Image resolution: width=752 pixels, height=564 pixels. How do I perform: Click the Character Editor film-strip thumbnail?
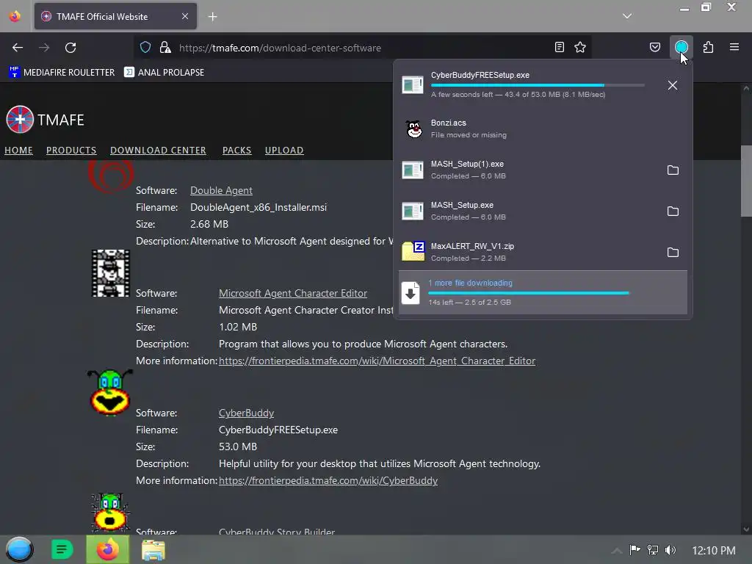tap(111, 273)
